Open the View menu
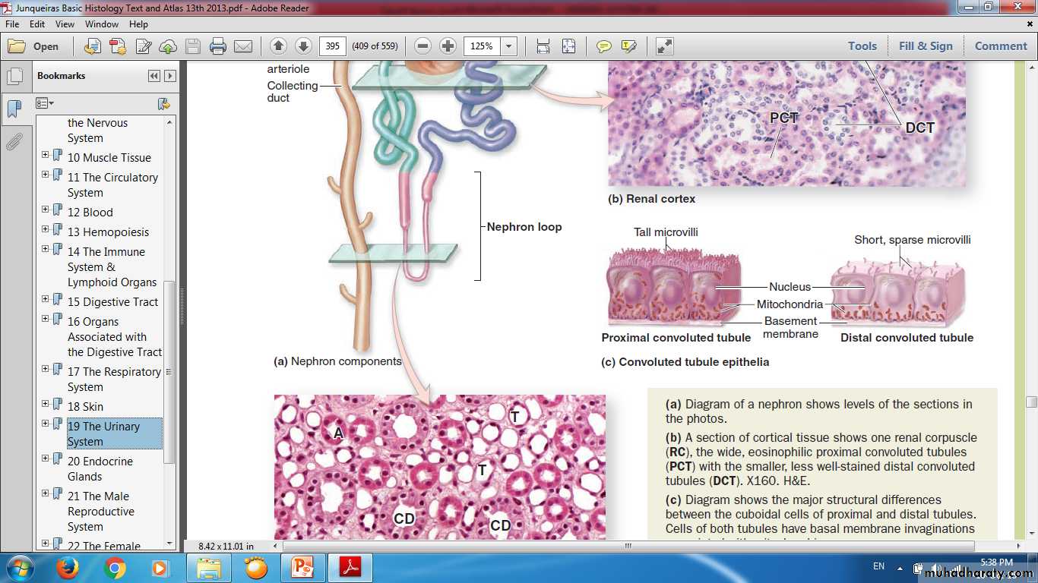 click(x=65, y=24)
